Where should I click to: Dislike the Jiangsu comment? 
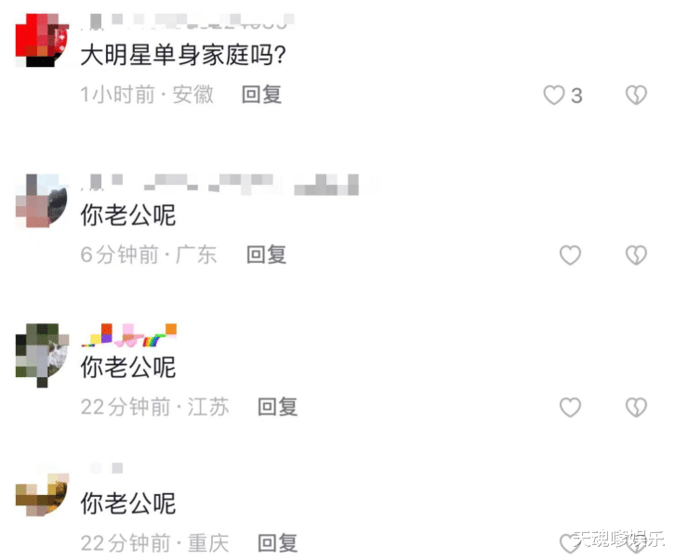(x=636, y=407)
